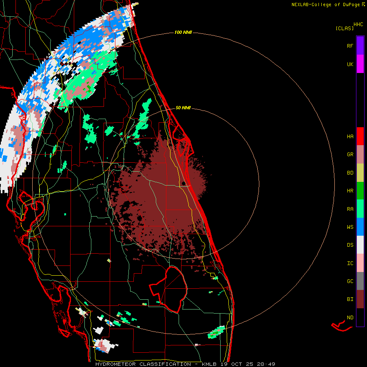Click the "50 NMI" range ring label
The height and width of the screenshot is (367, 367).
point(183,108)
